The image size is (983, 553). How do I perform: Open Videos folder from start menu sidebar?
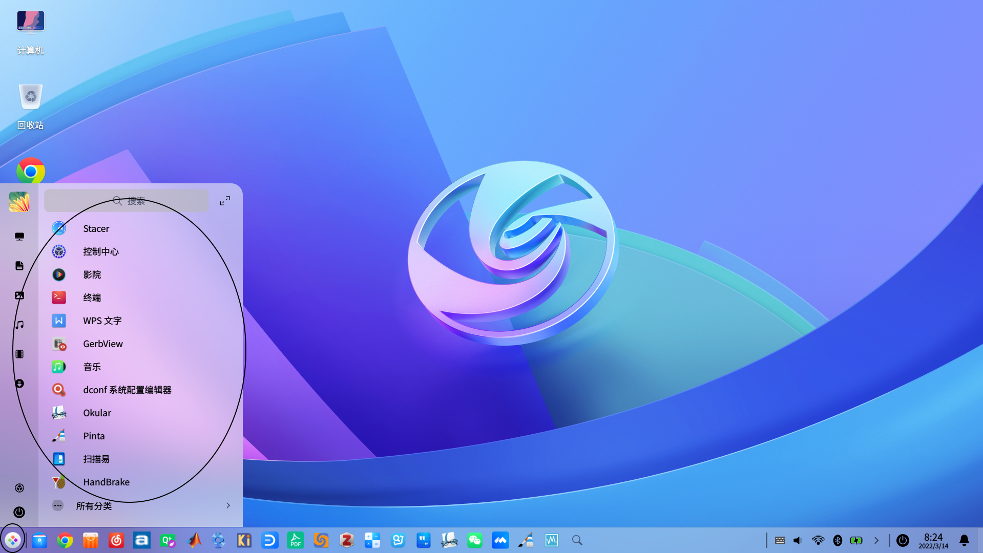pos(19,354)
